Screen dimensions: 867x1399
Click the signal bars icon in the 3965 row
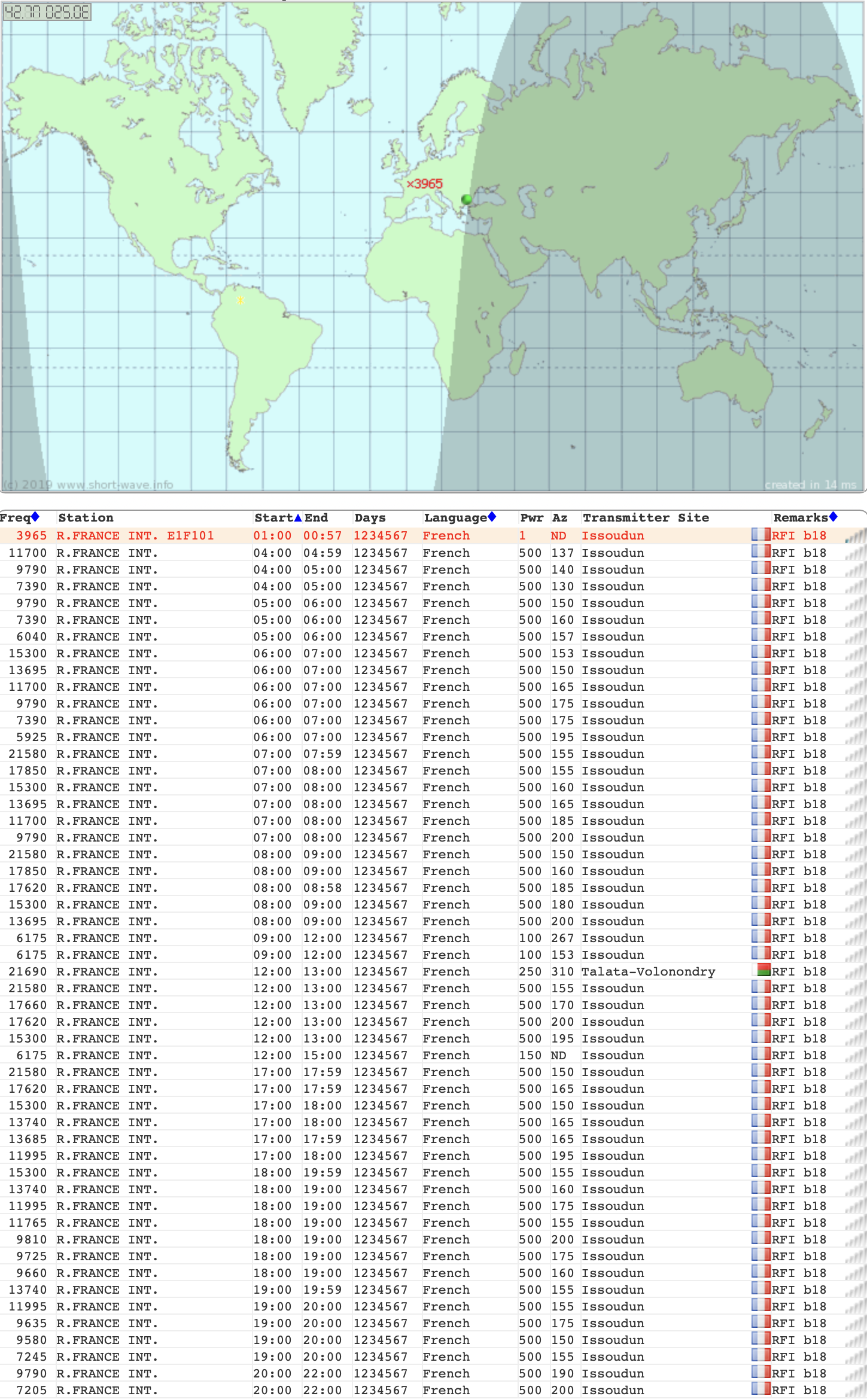856,536
